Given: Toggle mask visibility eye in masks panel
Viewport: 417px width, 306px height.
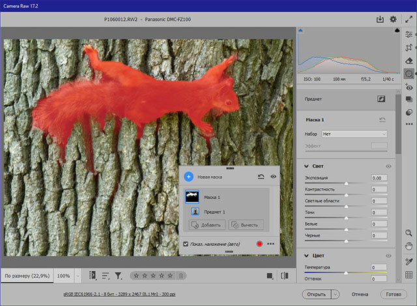Looking at the screenshot, I should click(273, 176).
